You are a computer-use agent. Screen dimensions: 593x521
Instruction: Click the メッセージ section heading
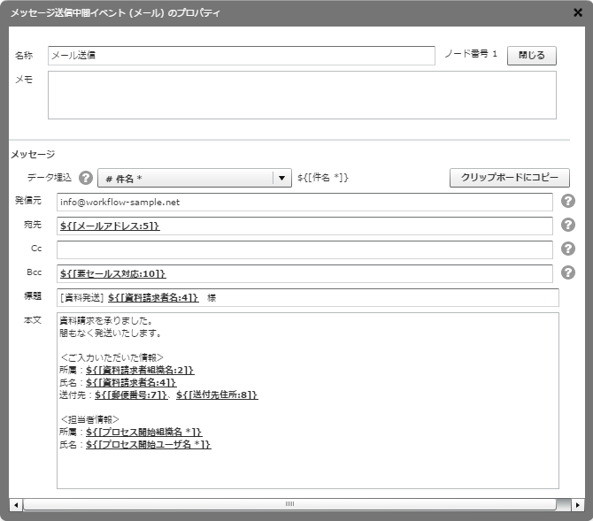(x=33, y=154)
